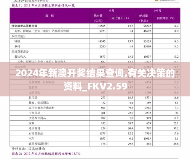Screen dimensions: 190x159
Task: Click the value 1571
Action: 148,98
